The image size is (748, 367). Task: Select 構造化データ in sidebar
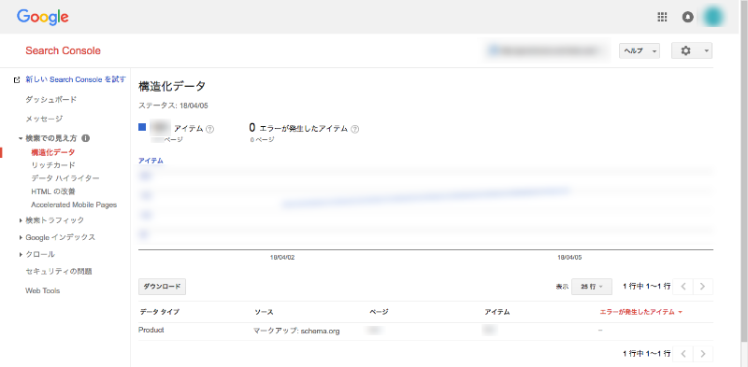53,152
